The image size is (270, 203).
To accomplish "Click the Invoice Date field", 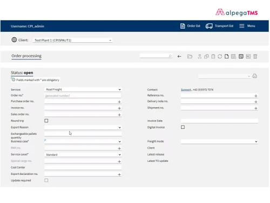I will [219, 121].
